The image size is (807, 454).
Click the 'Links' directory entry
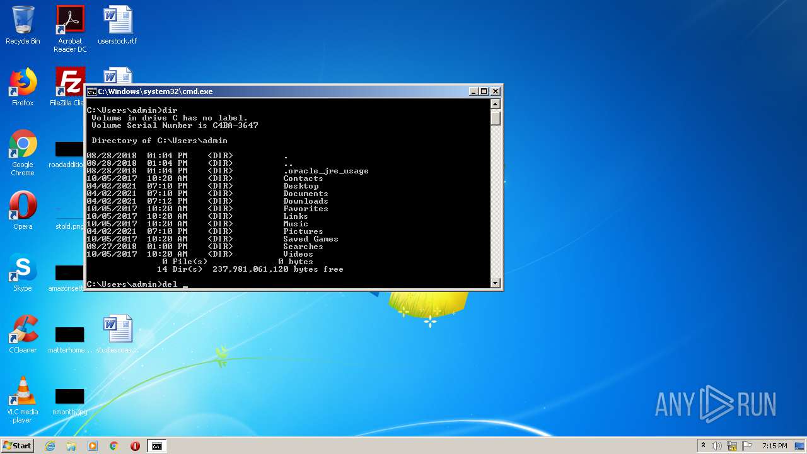click(296, 216)
